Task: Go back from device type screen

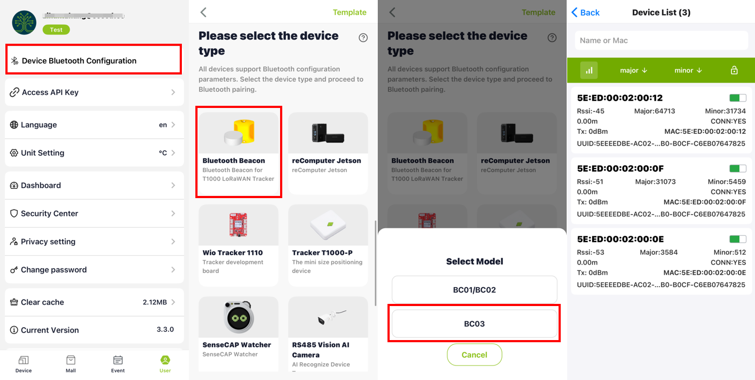Action: pos(203,12)
